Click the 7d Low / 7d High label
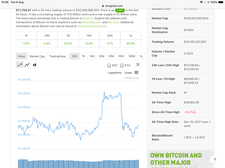 (x=163, y=79)
